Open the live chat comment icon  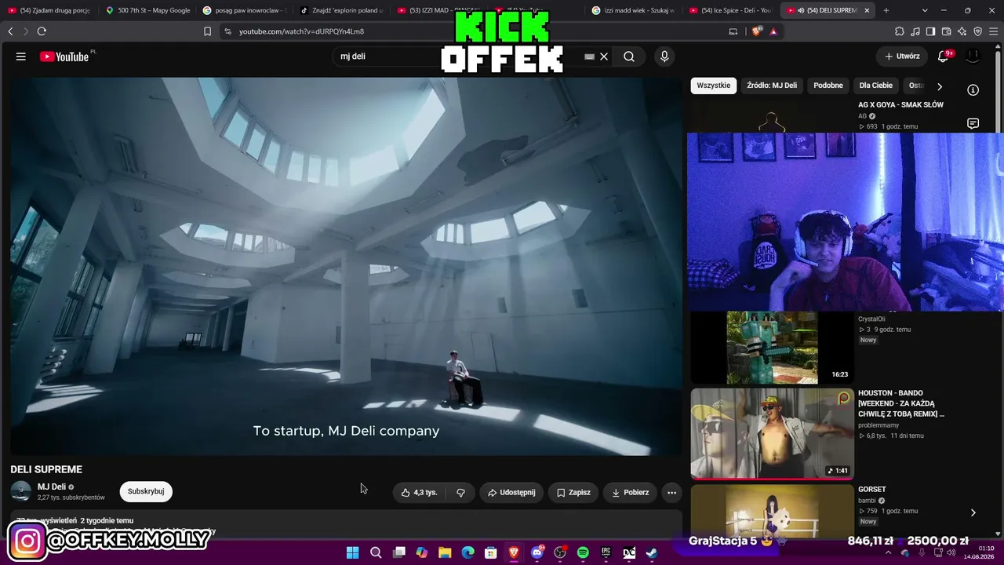click(973, 123)
